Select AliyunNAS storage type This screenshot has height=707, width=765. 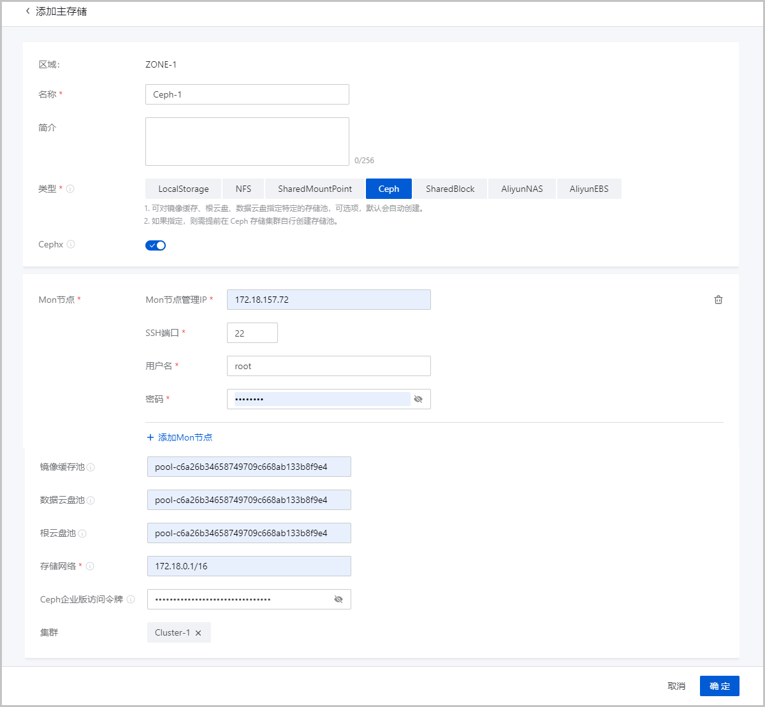tap(522, 189)
